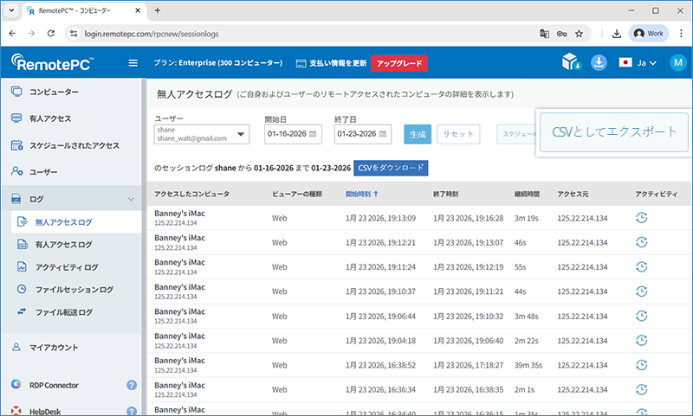This screenshot has width=693, height=416.
Task: Sort by 開始時刻 column header
Action: point(361,194)
